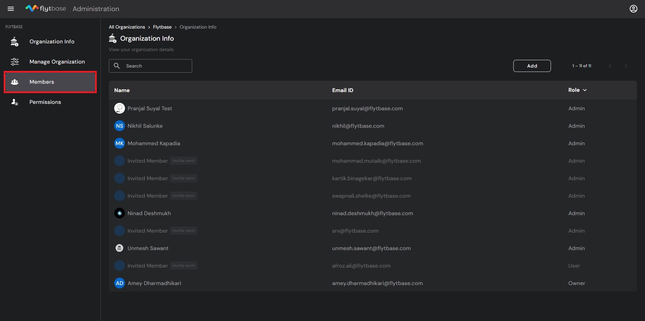The image size is (645, 321).
Task: Go to previous page of members
Action: pos(610,66)
